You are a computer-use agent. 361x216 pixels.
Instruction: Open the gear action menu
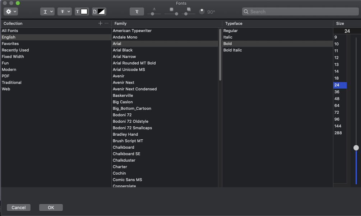click(x=11, y=11)
